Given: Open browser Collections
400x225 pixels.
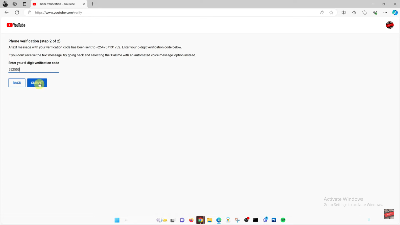Looking at the screenshot, I should pos(364,12).
